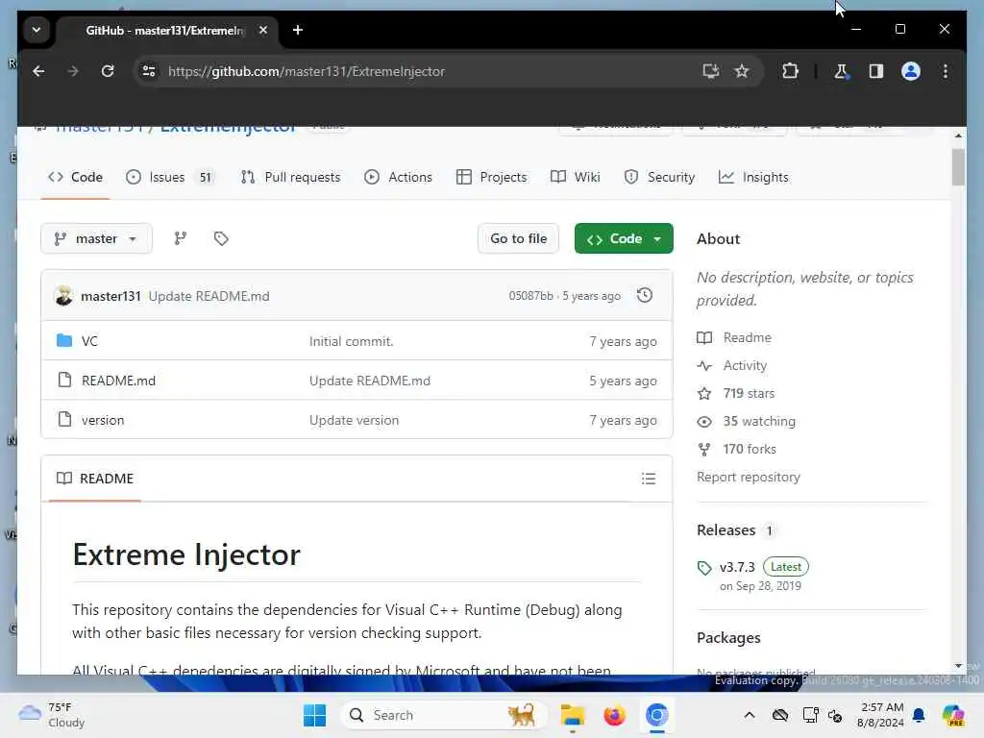Click the Report repository link

748,477
